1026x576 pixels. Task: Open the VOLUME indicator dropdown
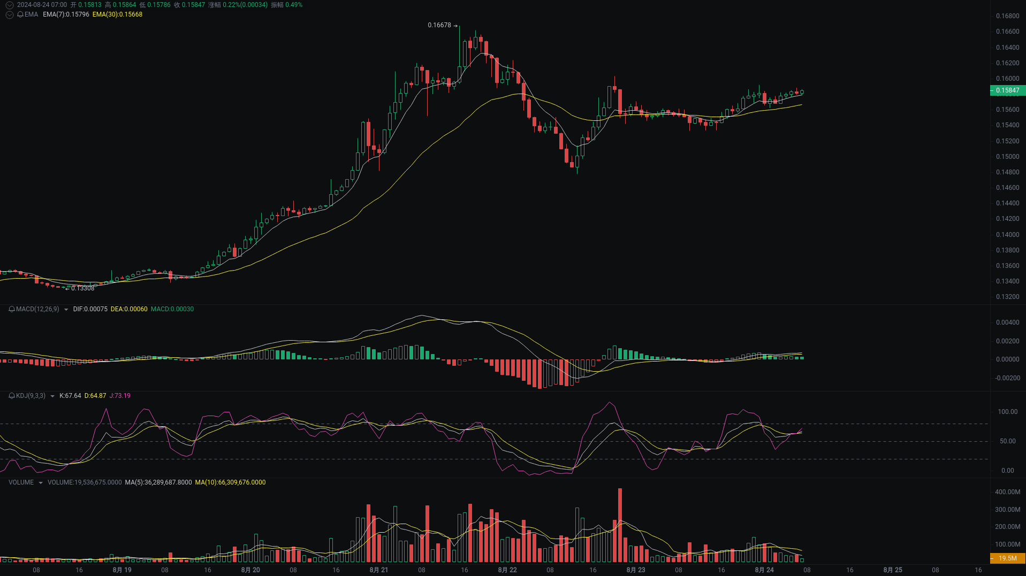pyautogui.click(x=41, y=482)
